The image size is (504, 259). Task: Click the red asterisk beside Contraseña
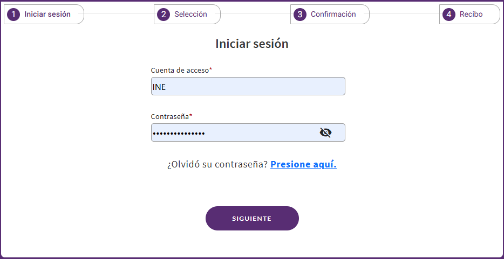coord(190,116)
